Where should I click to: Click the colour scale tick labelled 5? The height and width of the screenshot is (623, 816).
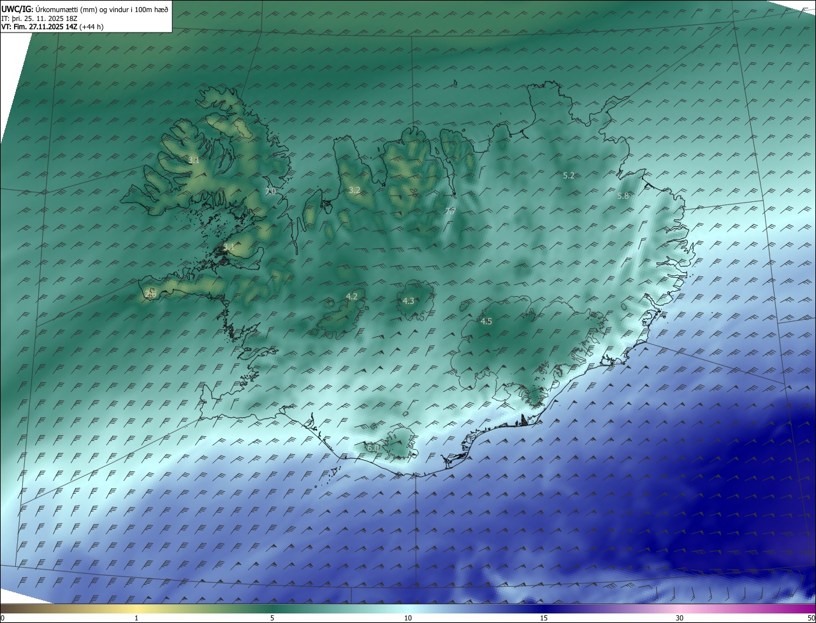tap(272, 619)
